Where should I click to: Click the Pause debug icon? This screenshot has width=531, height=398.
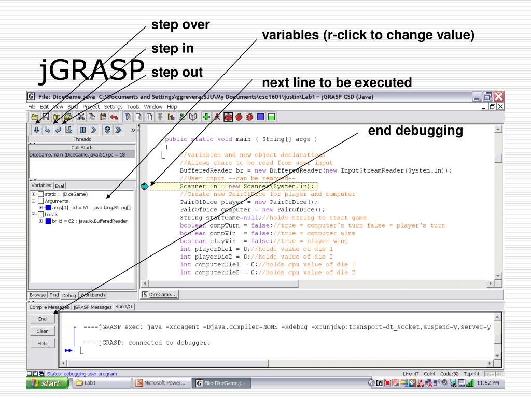point(82,130)
